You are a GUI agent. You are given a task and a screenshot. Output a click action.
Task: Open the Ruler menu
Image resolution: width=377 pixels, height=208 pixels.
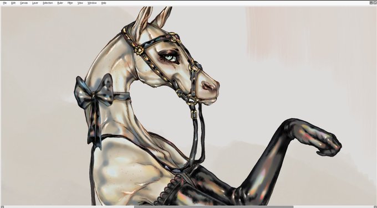[60, 3]
